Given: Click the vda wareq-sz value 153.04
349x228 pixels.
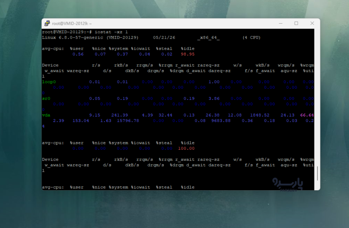Looking at the screenshot, I should (81, 121).
